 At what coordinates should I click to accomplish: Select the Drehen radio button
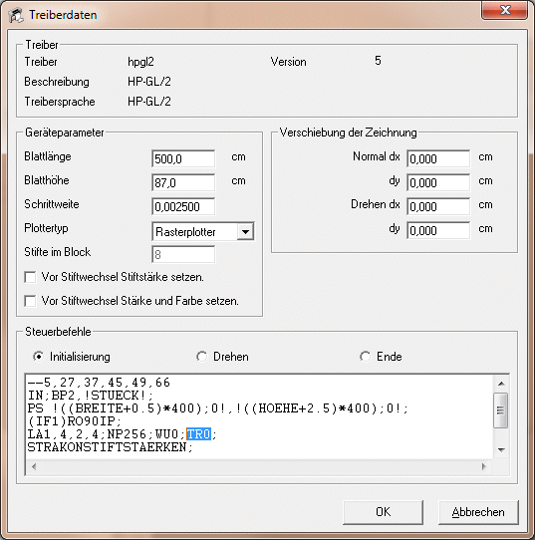201,357
